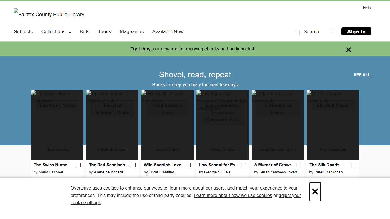
Task: Select the Teens menu item
Action: [104, 31]
